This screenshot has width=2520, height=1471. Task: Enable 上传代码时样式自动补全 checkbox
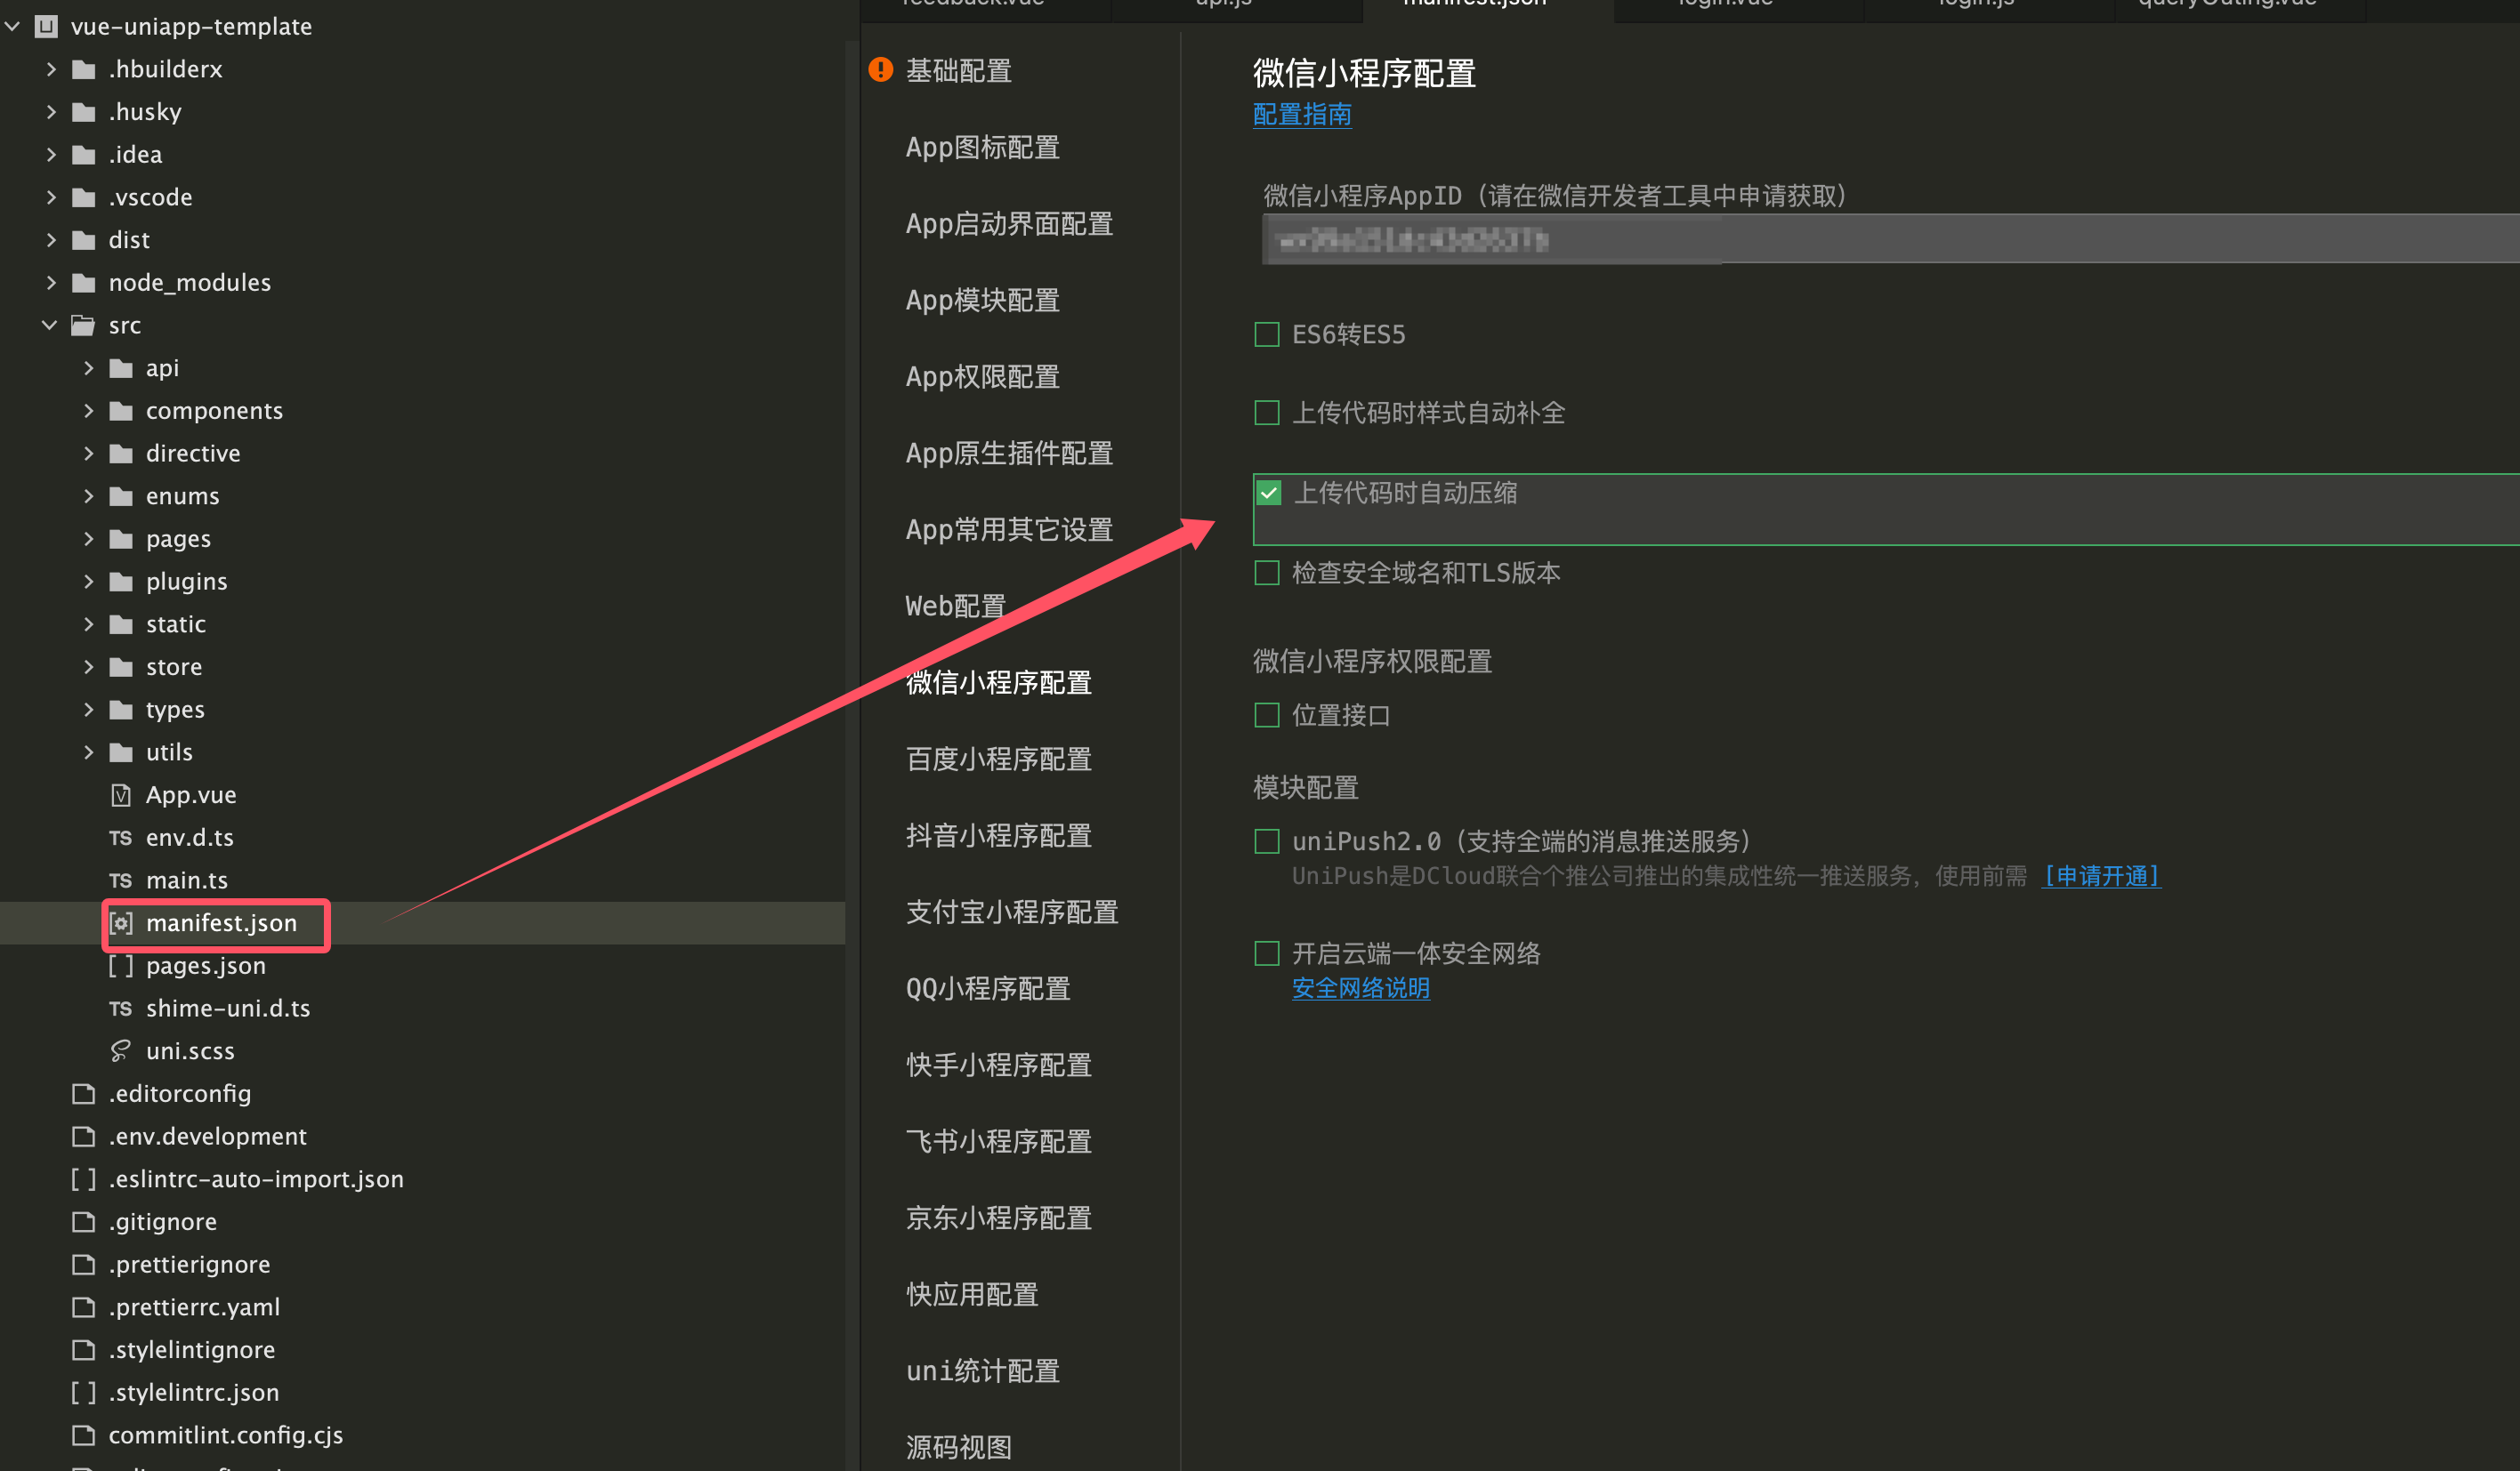click(1267, 413)
